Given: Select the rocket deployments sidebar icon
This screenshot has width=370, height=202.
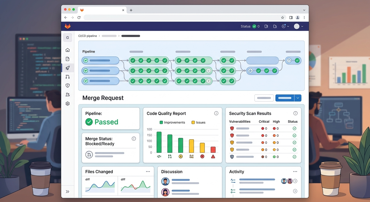Looking at the screenshot, I should (68, 68).
